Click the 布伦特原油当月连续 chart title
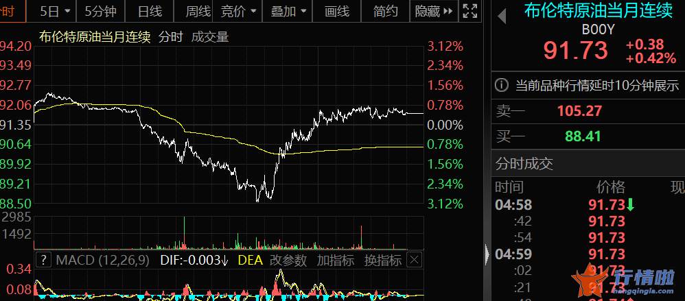 95,37
